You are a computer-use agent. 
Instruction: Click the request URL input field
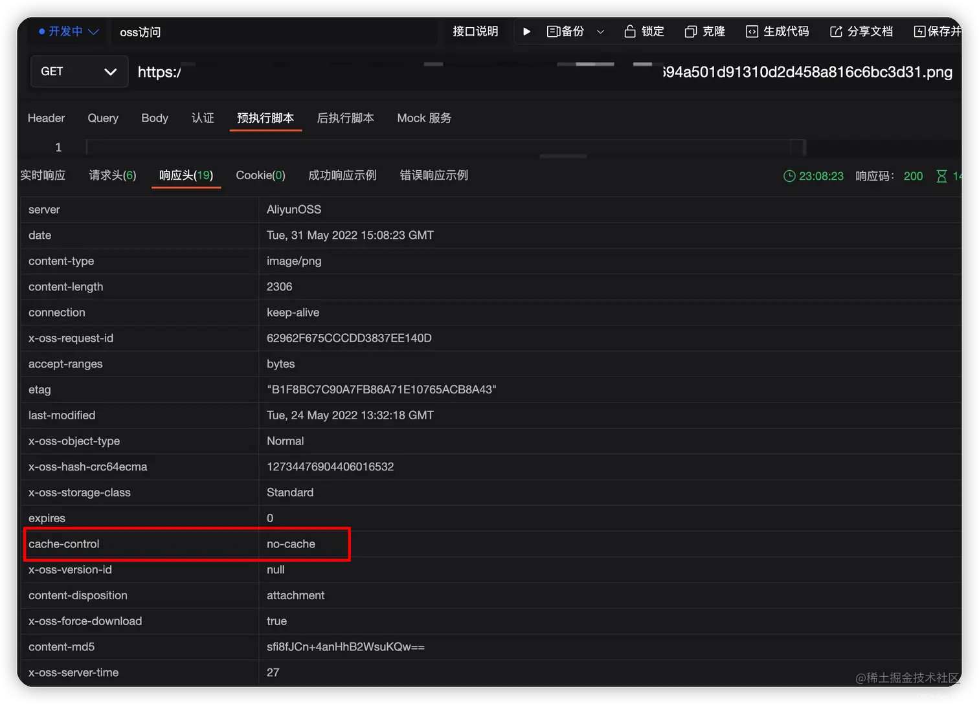tap(544, 71)
